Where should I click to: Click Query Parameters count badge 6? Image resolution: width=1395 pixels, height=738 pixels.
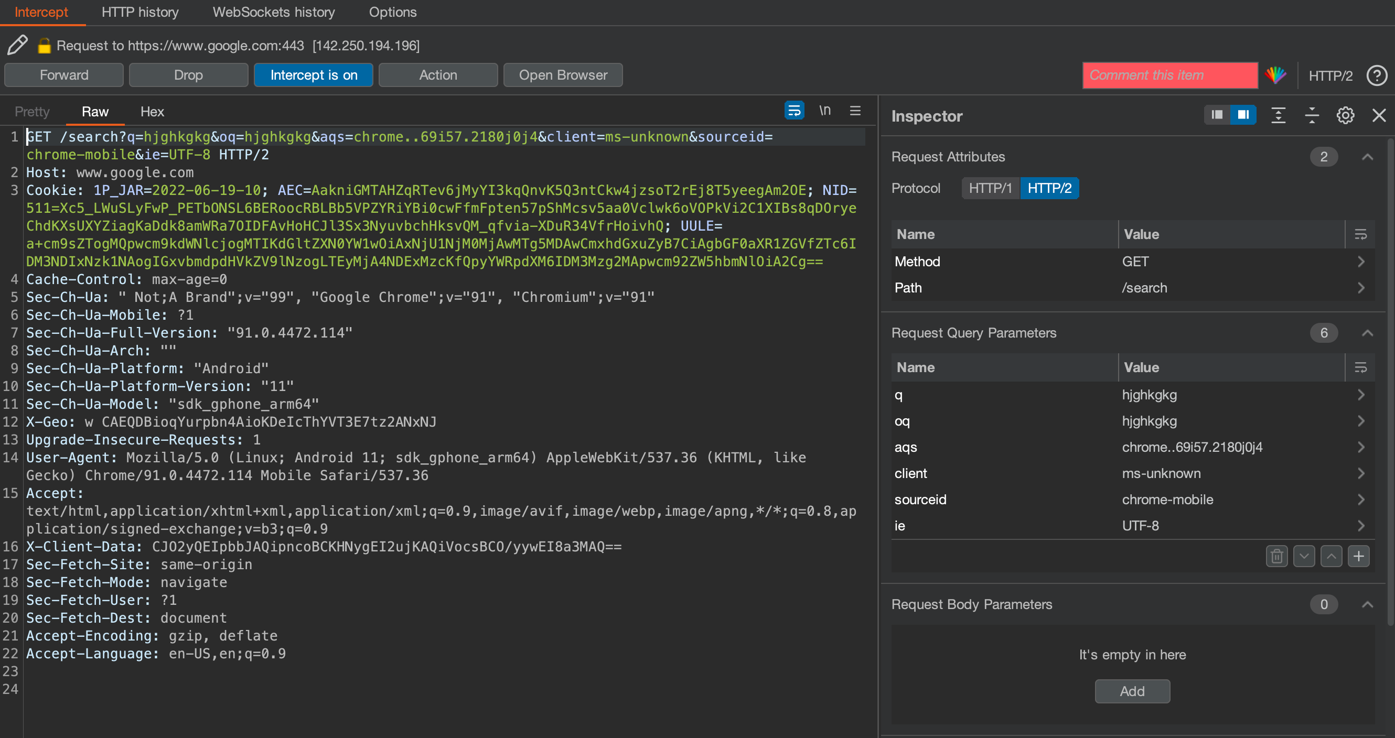[x=1324, y=333]
